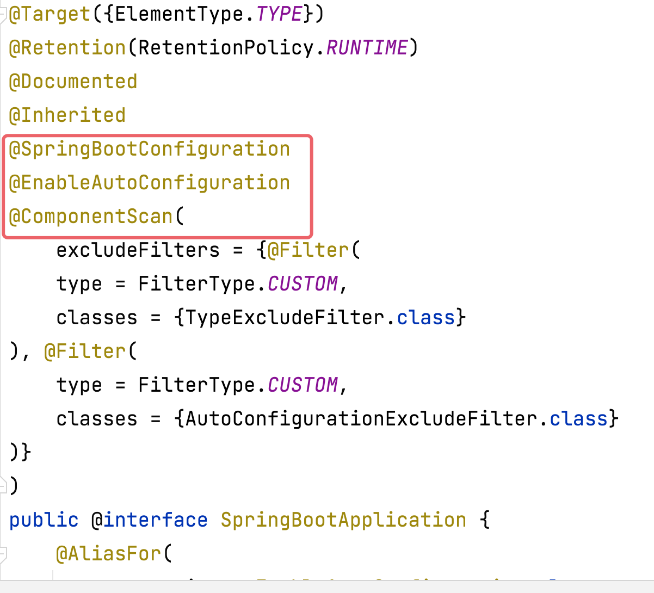Click AutoConfigurationExcludeFilter class reference
The height and width of the screenshot is (593, 654).
(x=361, y=419)
